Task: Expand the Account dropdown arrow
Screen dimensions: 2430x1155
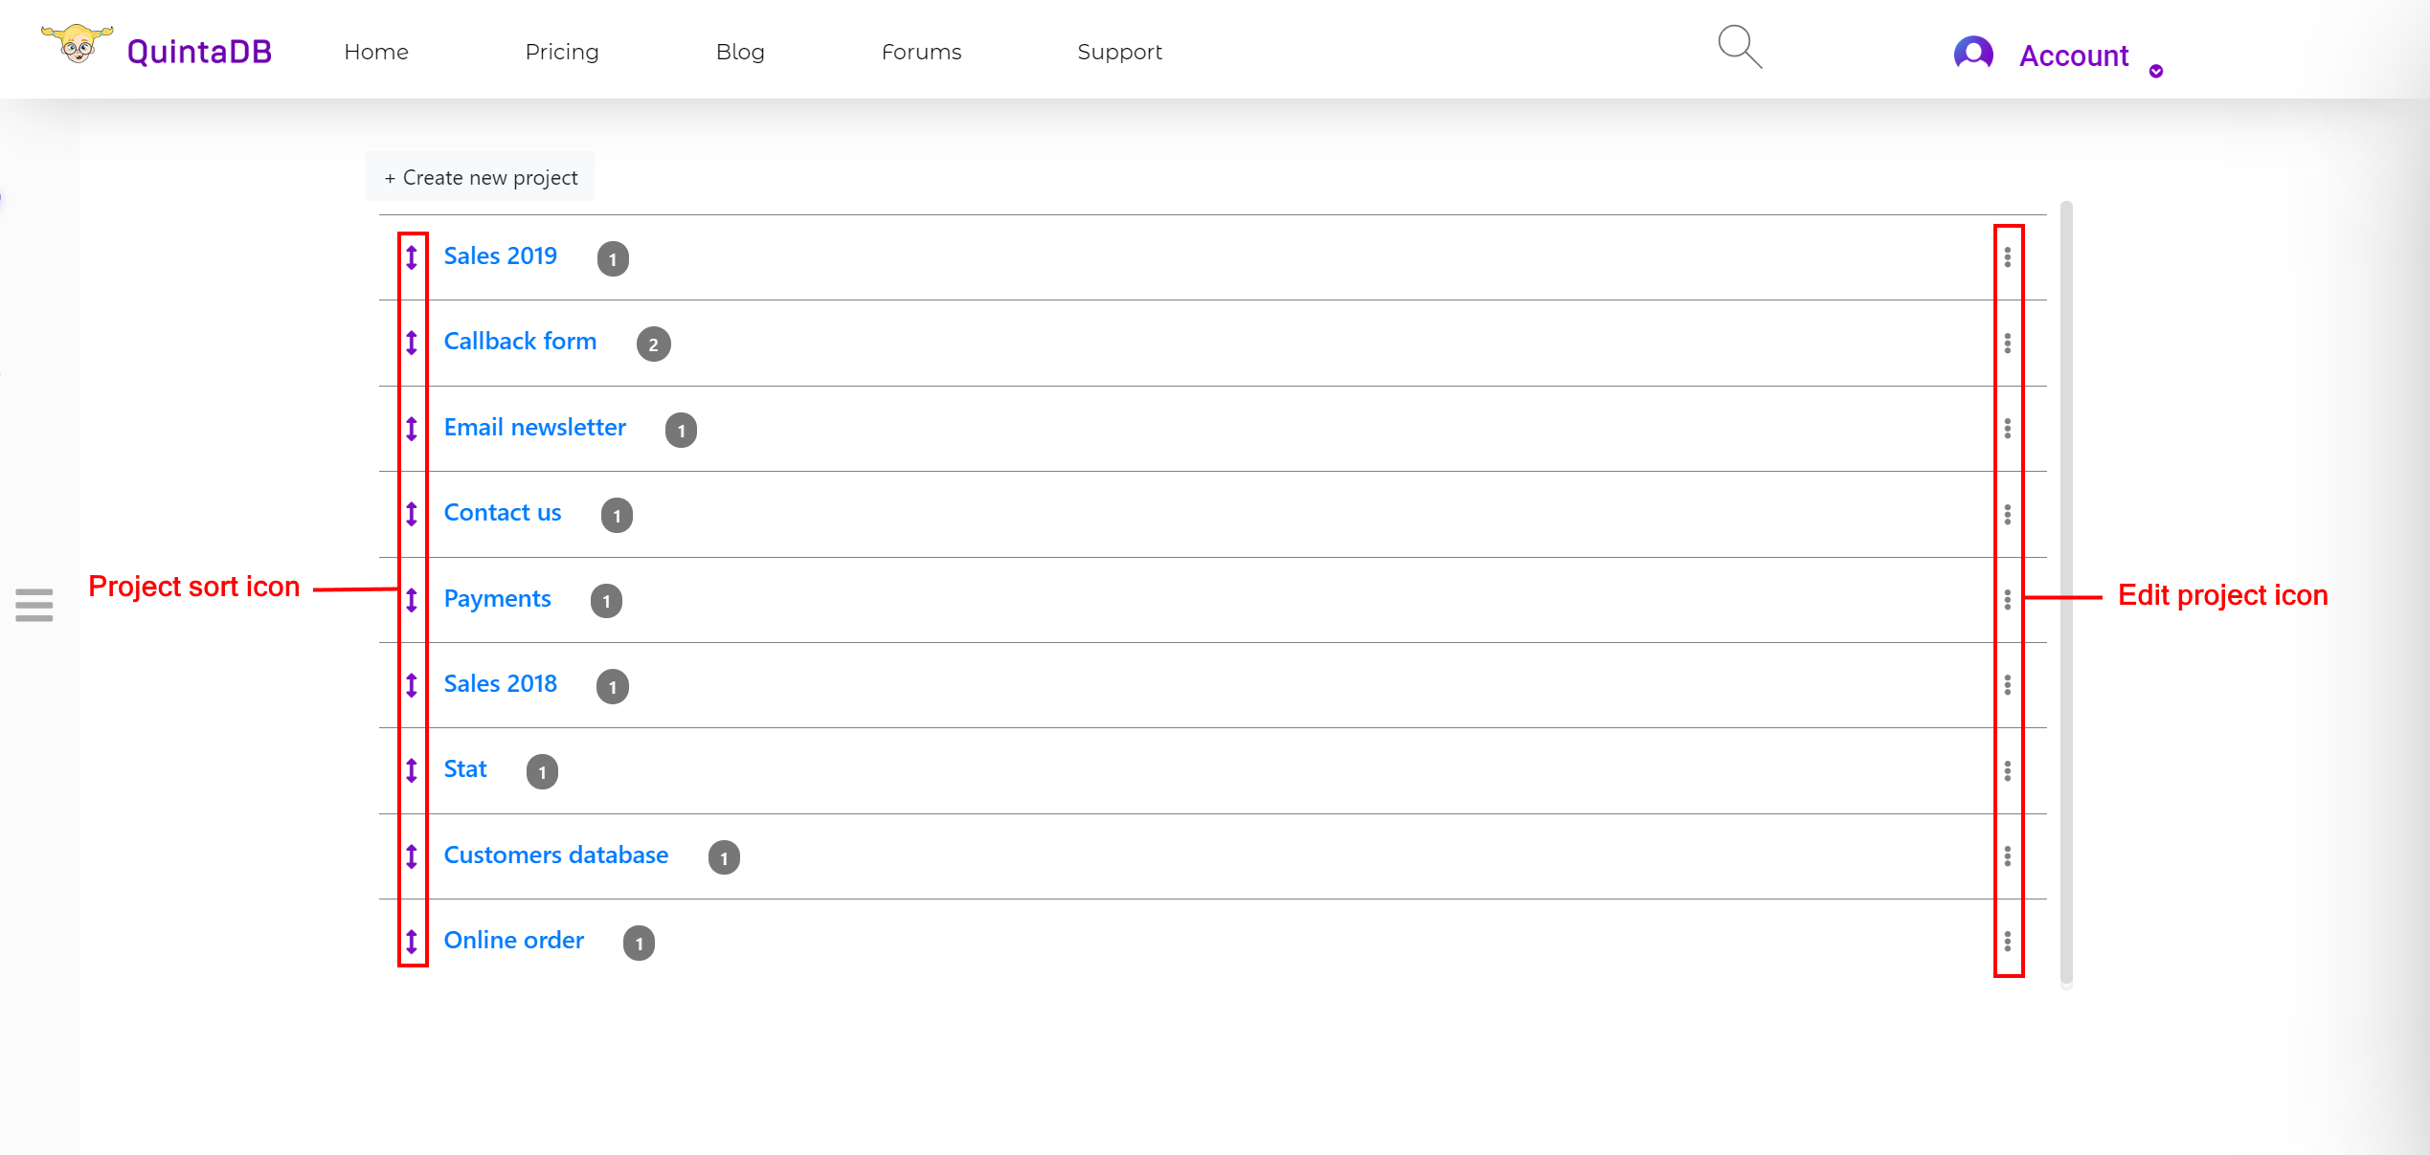Action: tap(2156, 71)
